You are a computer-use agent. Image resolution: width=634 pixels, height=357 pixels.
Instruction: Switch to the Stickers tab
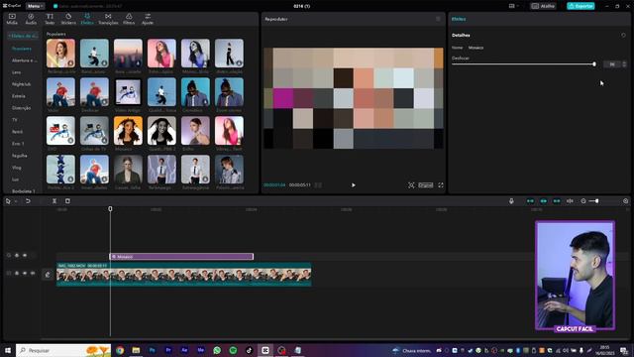(68, 19)
